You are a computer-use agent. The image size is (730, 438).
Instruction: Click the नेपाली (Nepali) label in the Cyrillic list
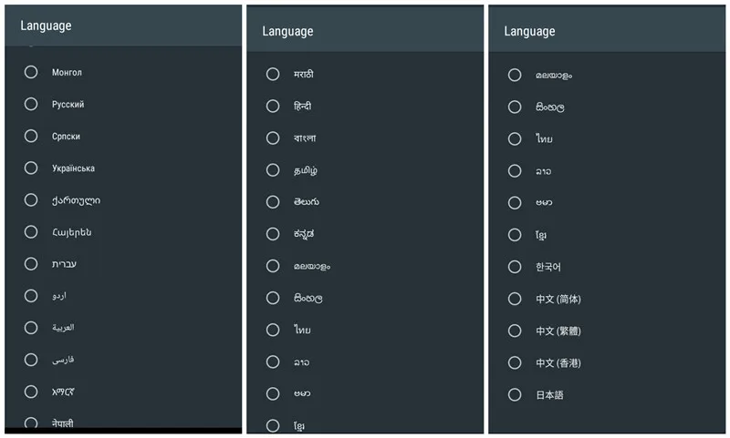(x=62, y=423)
